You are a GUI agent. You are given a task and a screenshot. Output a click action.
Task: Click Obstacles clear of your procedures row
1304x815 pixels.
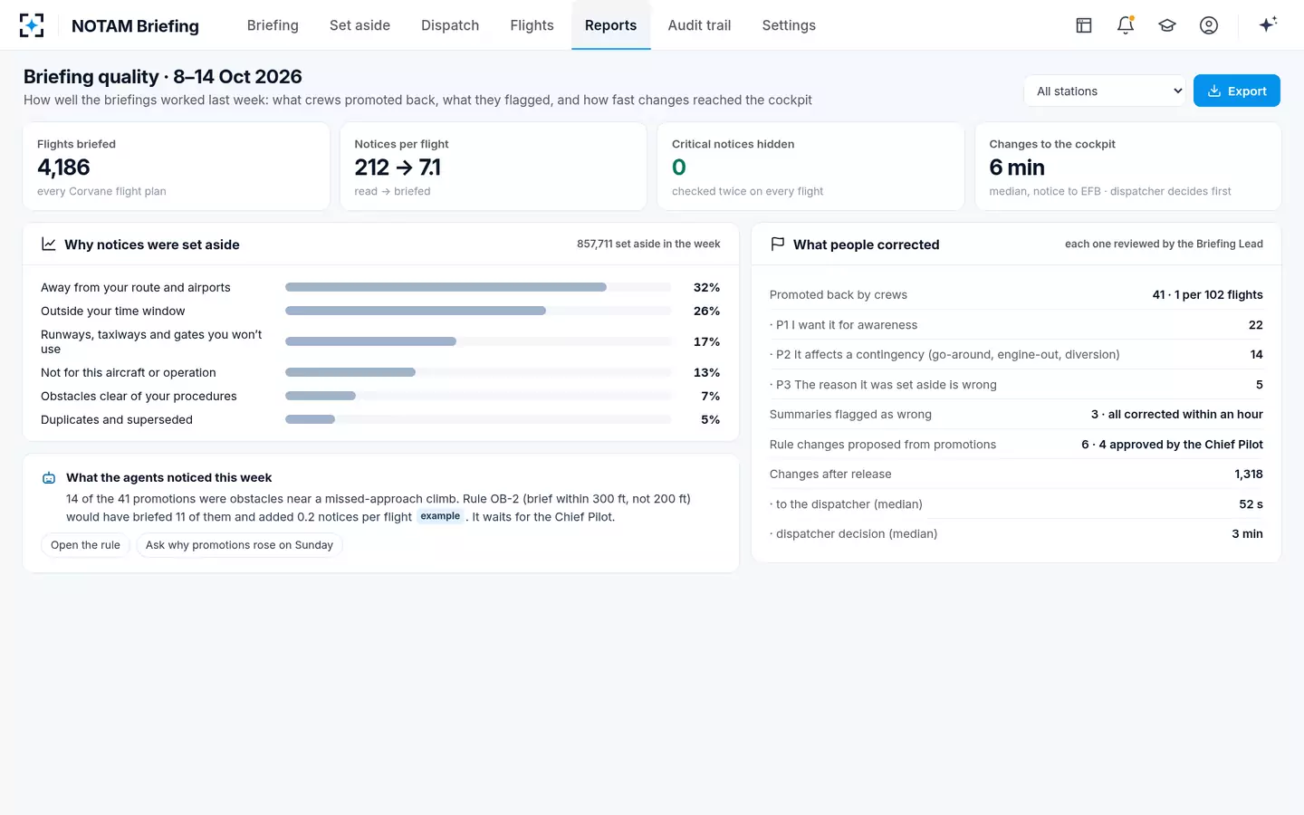(x=380, y=396)
